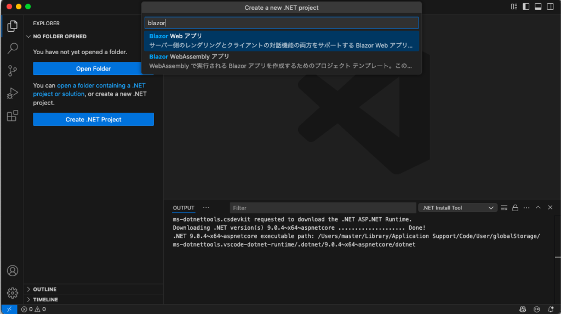Expand the Timeline section
The width and height of the screenshot is (561, 314).
coord(93,300)
